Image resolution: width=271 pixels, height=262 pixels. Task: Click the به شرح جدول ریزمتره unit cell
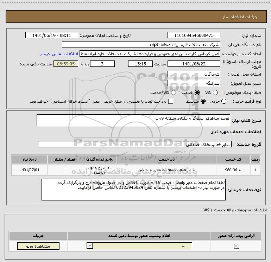(99, 170)
